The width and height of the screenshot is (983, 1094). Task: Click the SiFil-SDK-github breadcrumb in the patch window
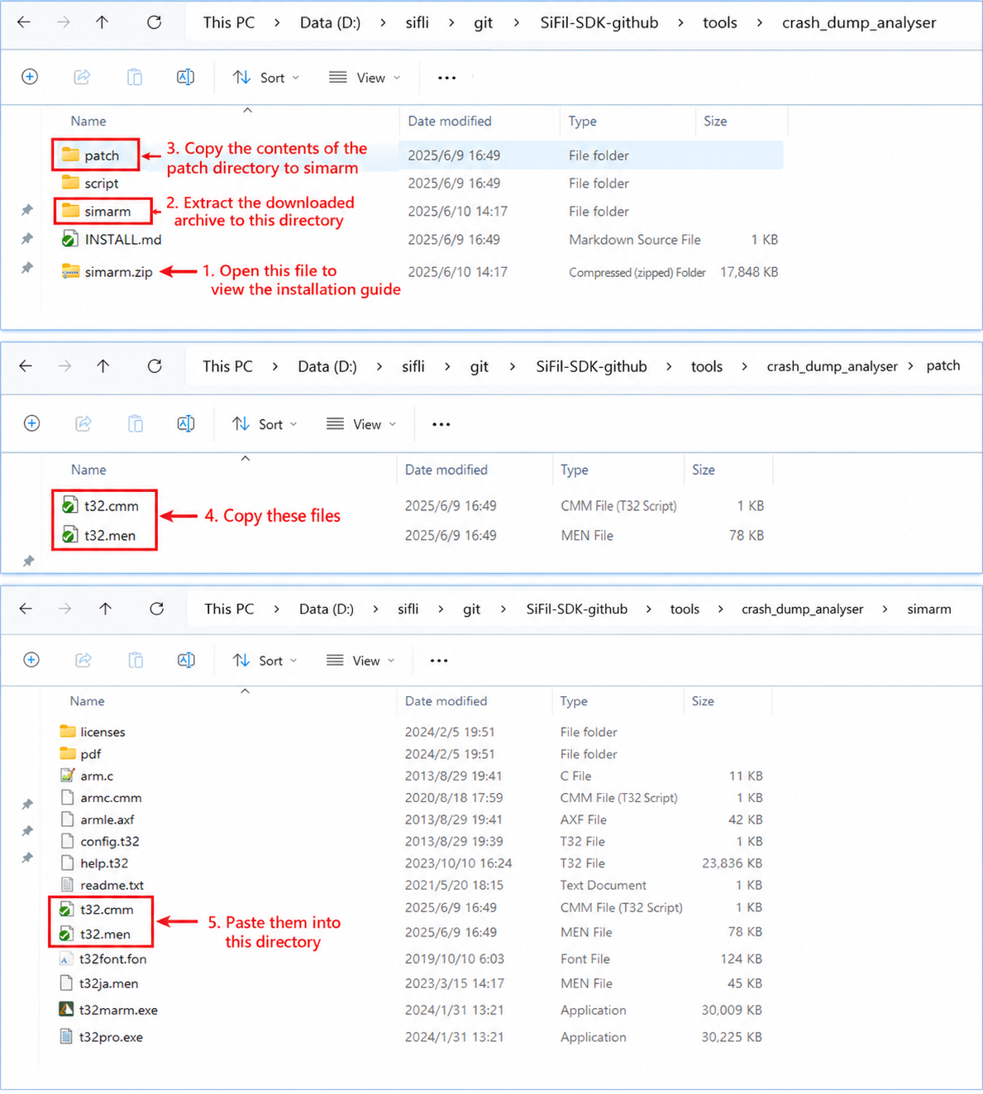591,365
